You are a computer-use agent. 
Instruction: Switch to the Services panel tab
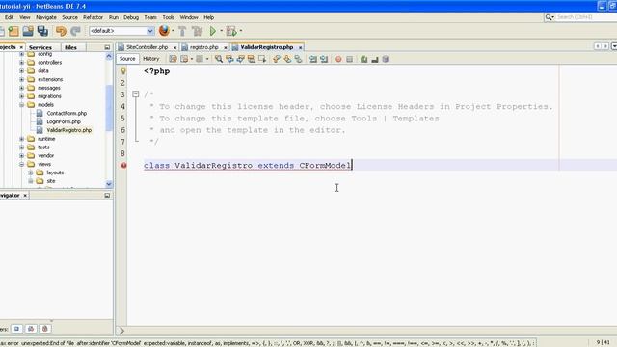point(40,47)
